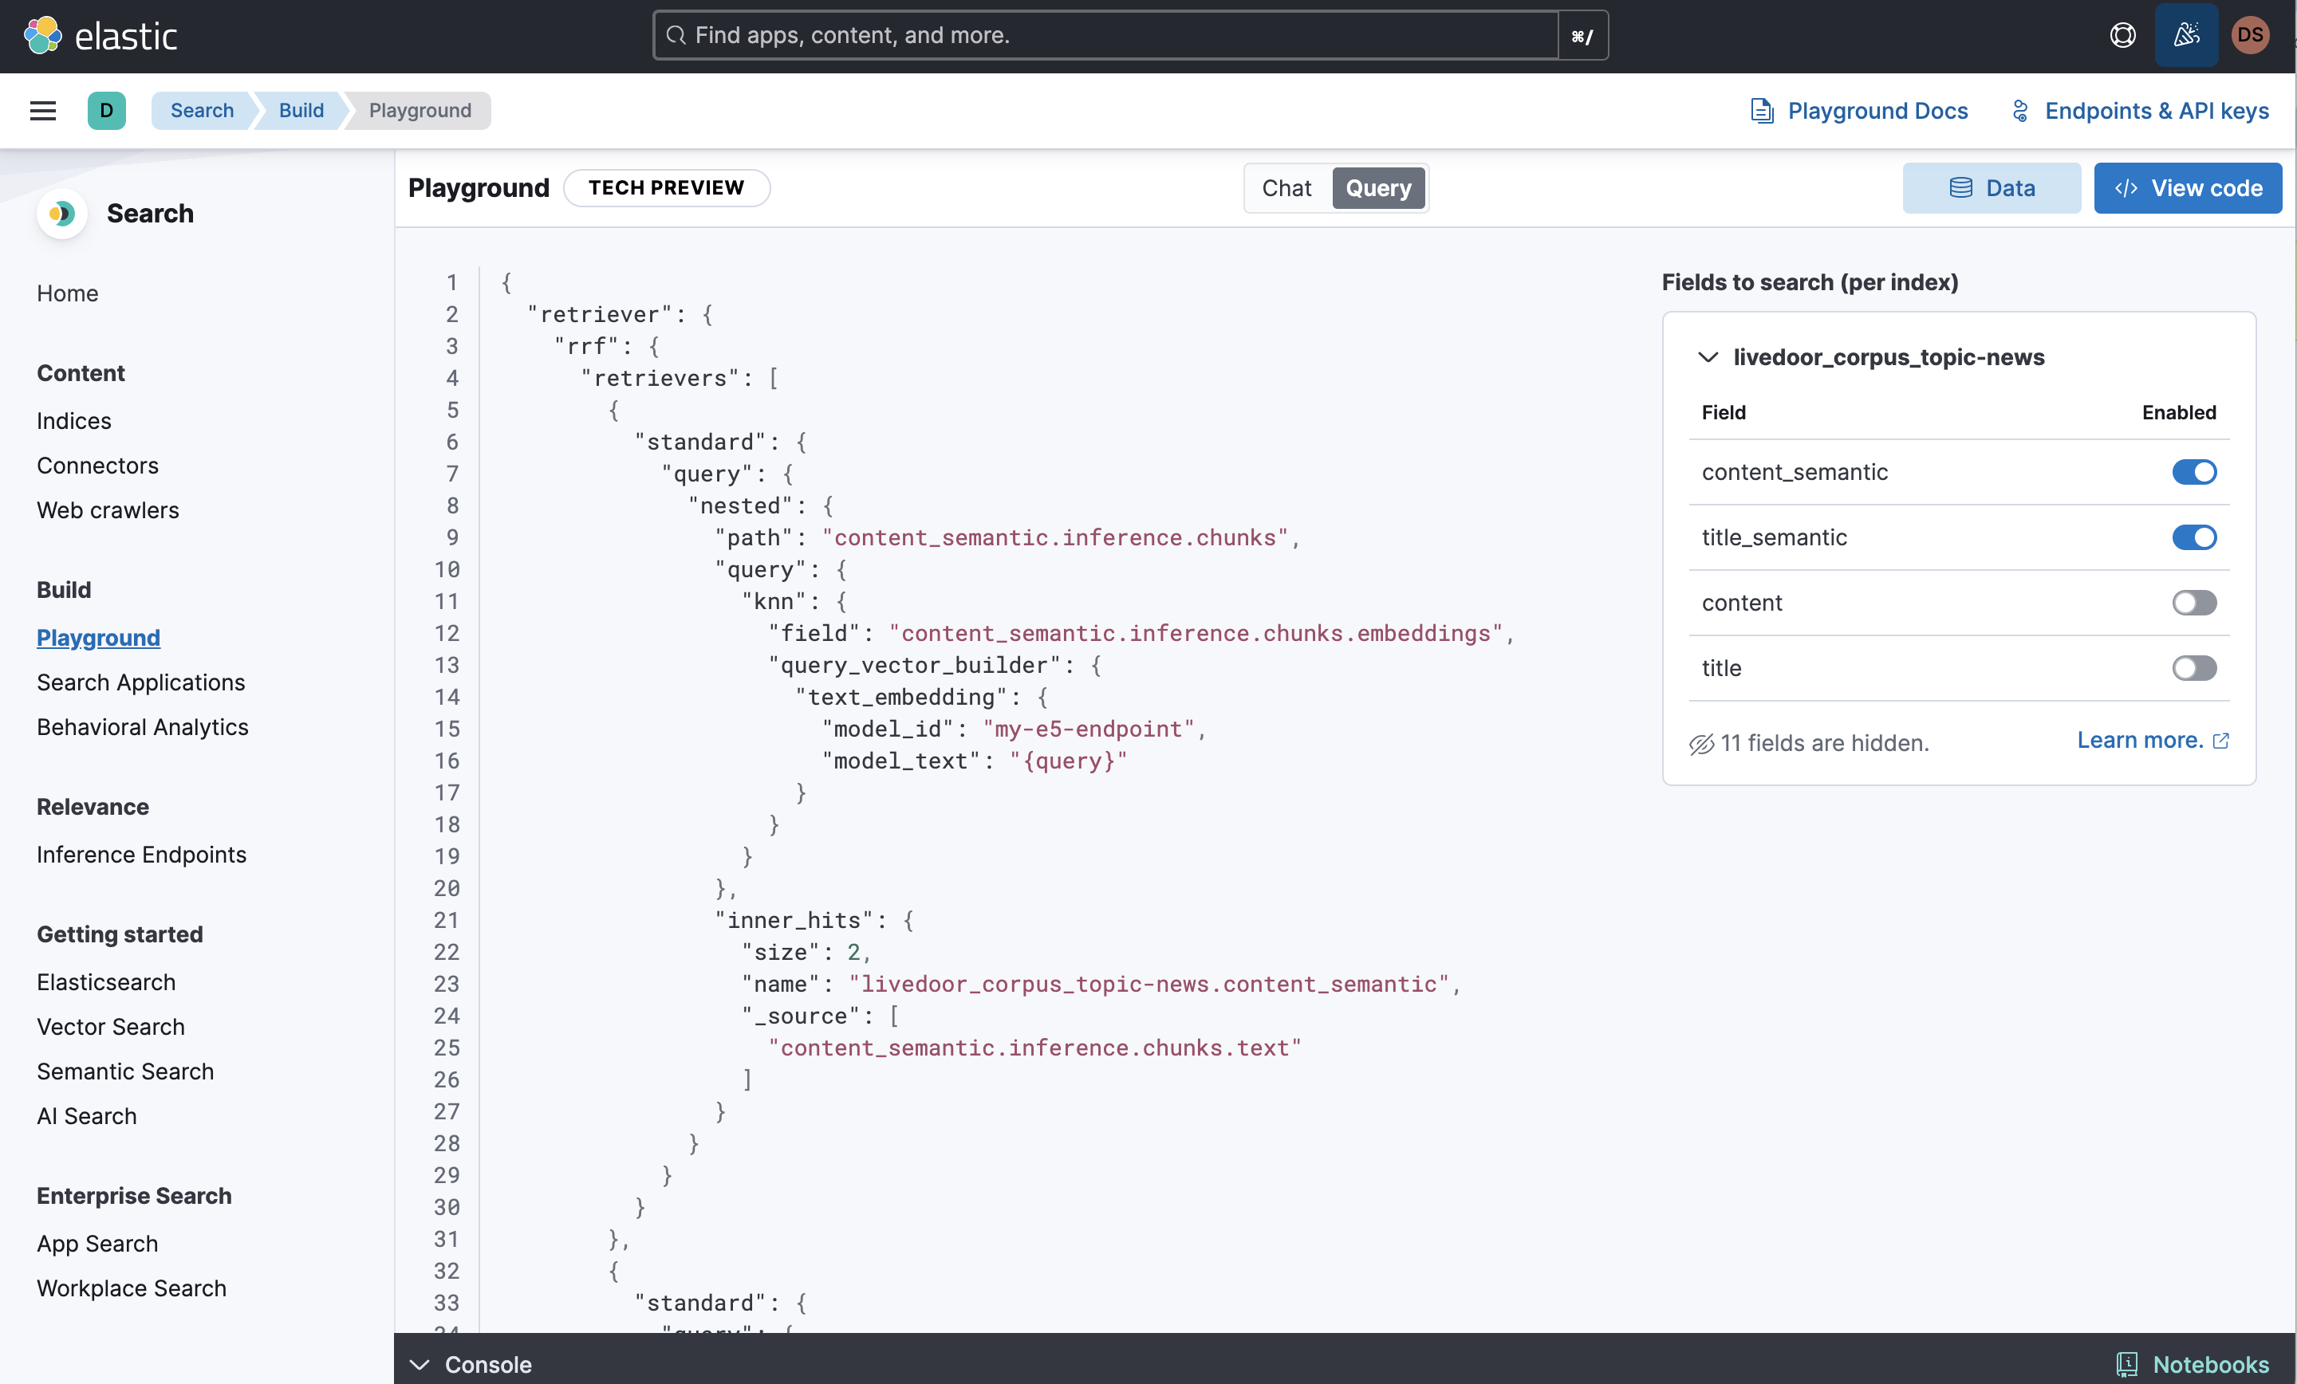This screenshot has height=1384, width=2297.
Task: Open AI Search page
Action: click(x=87, y=1116)
